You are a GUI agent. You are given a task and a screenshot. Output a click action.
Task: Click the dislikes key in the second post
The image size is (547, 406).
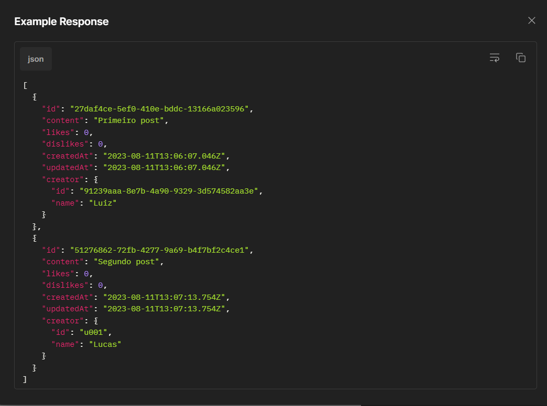(65, 285)
